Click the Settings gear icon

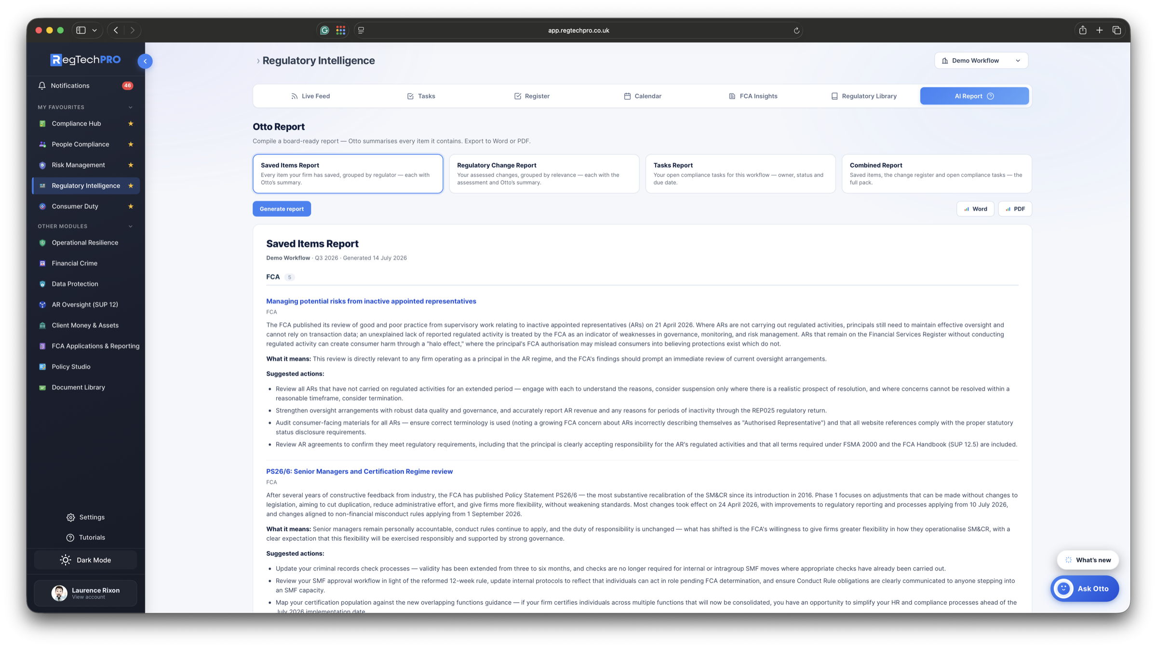tap(71, 517)
